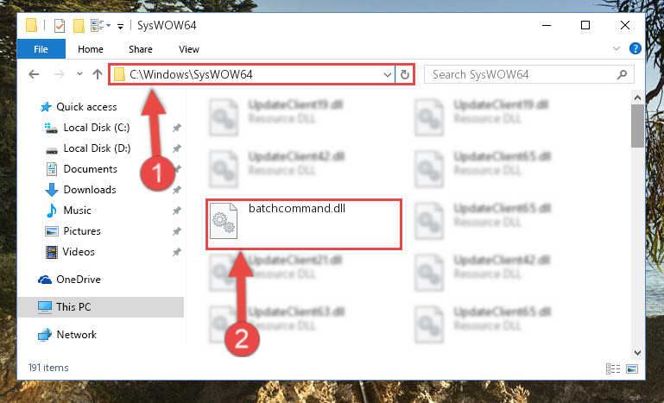Click the vertical scrollbar down arrow
This screenshot has width=664, height=403.
[x=638, y=352]
